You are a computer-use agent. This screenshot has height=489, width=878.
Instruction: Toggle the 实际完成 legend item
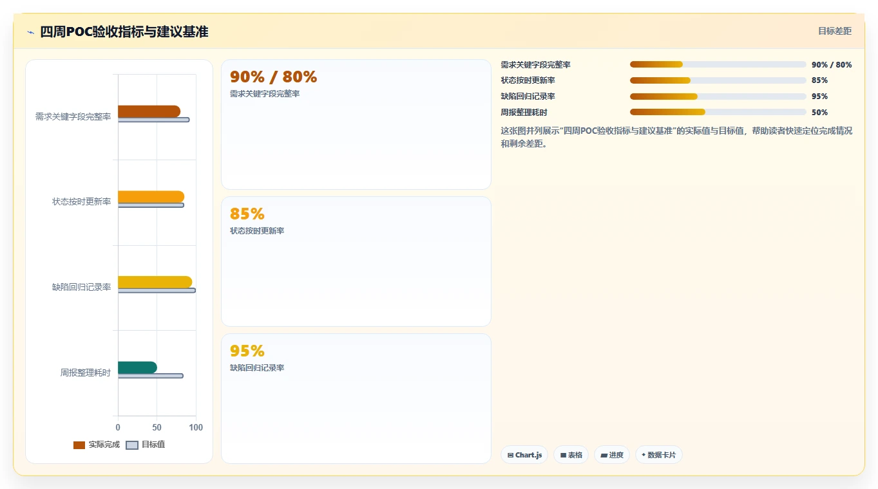pyautogui.click(x=97, y=445)
